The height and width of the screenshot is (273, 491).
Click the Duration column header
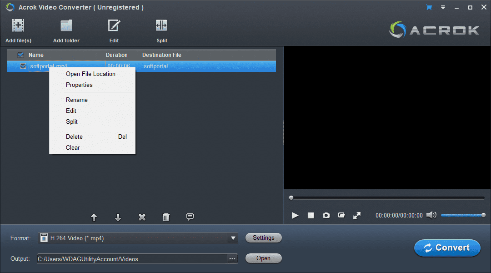[116, 55]
